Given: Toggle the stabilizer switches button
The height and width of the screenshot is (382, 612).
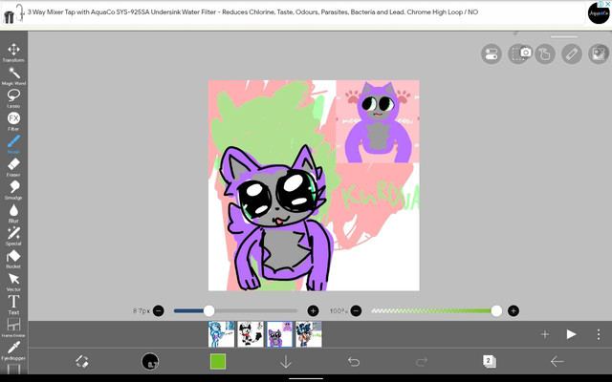Looking at the screenshot, I should [491, 54].
